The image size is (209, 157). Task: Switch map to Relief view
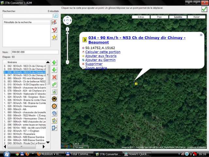(x=197, y=17)
